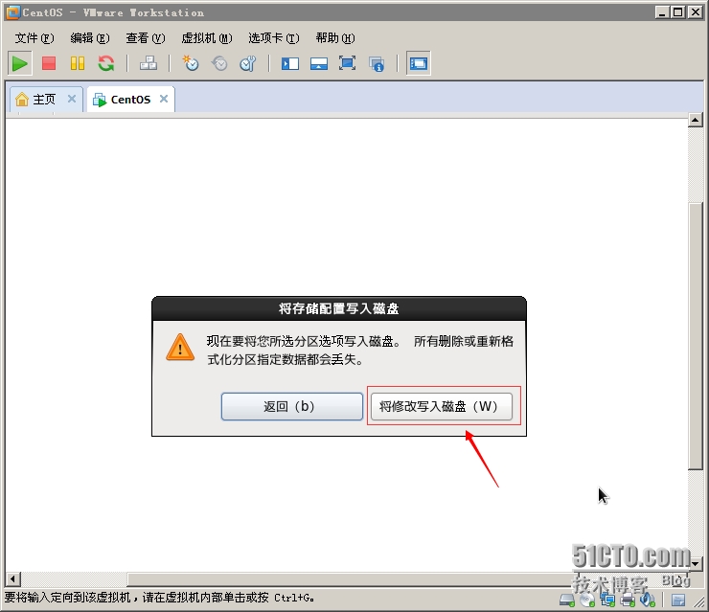Switch to the 主页 tab

46,100
